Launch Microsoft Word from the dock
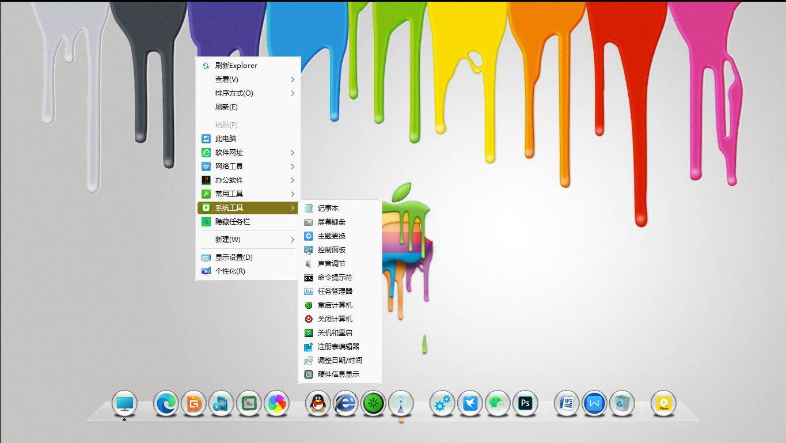786x443 pixels. 567,404
